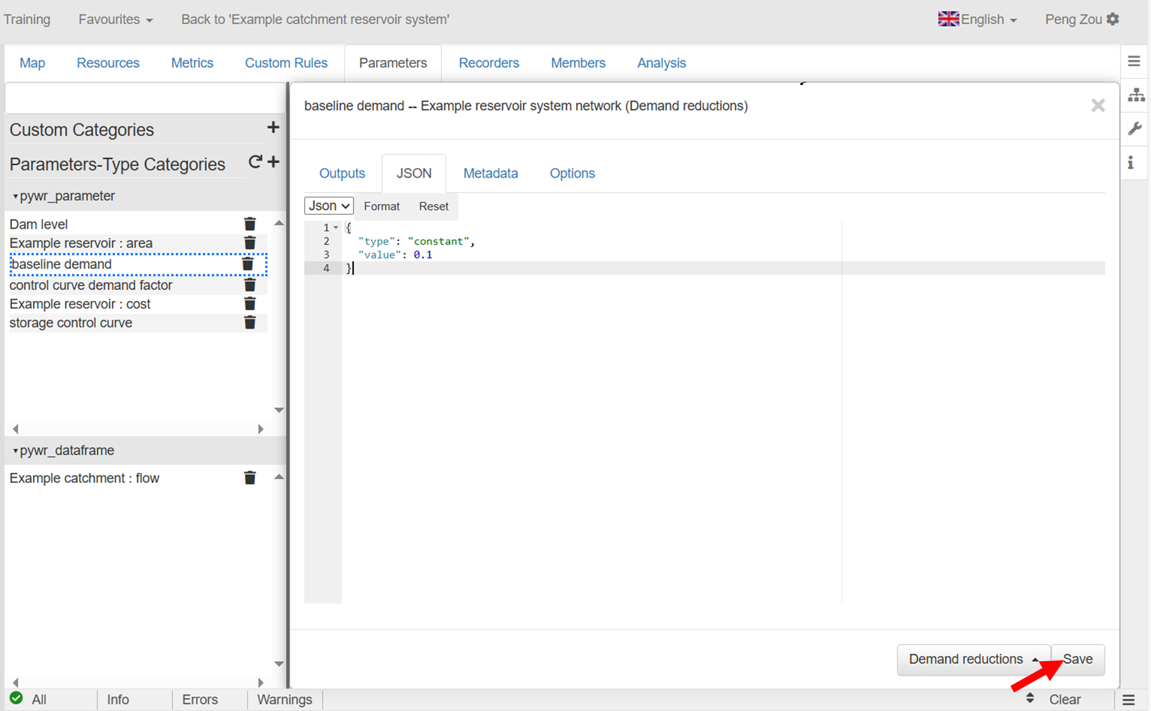Image resolution: width=1151 pixels, height=711 pixels.
Task: Switch to the Metadata tab
Action: point(490,173)
